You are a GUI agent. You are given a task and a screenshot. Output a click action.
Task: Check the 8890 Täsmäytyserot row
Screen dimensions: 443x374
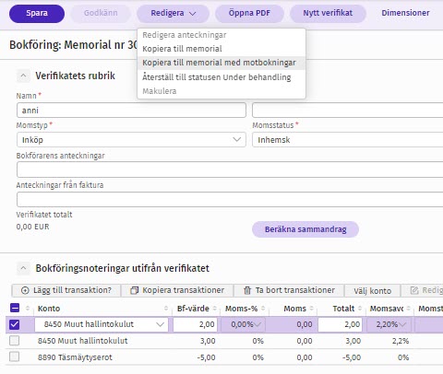15,356
